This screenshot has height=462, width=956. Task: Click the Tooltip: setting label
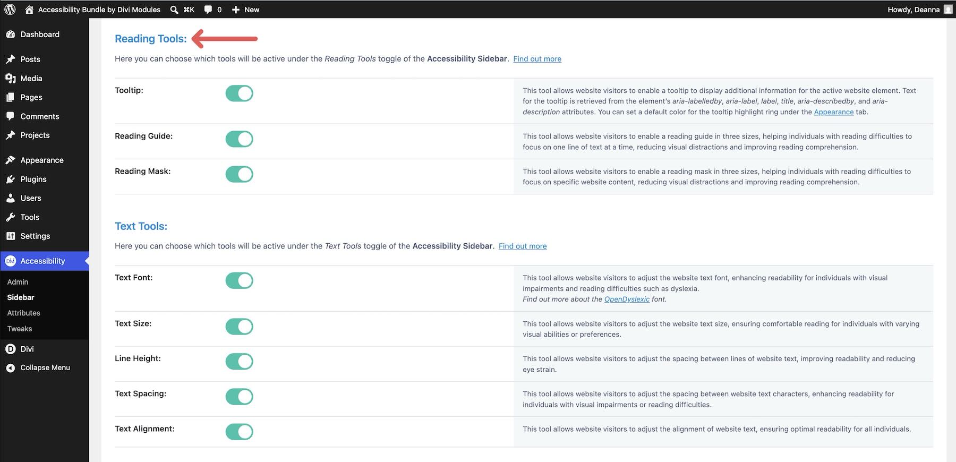(x=129, y=90)
